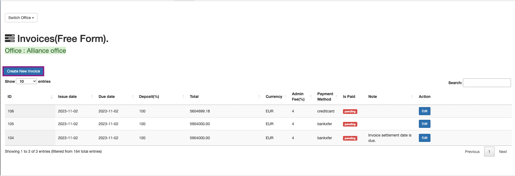Sort by Note column header
Screen dimensions: 515x176
coord(373,97)
